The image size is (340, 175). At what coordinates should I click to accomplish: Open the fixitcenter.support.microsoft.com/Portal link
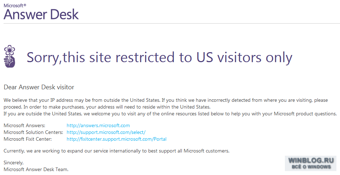116,139
